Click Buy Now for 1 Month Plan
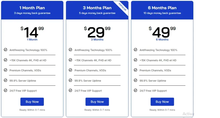The width and height of the screenshot is (220, 118). pyautogui.click(x=32, y=102)
